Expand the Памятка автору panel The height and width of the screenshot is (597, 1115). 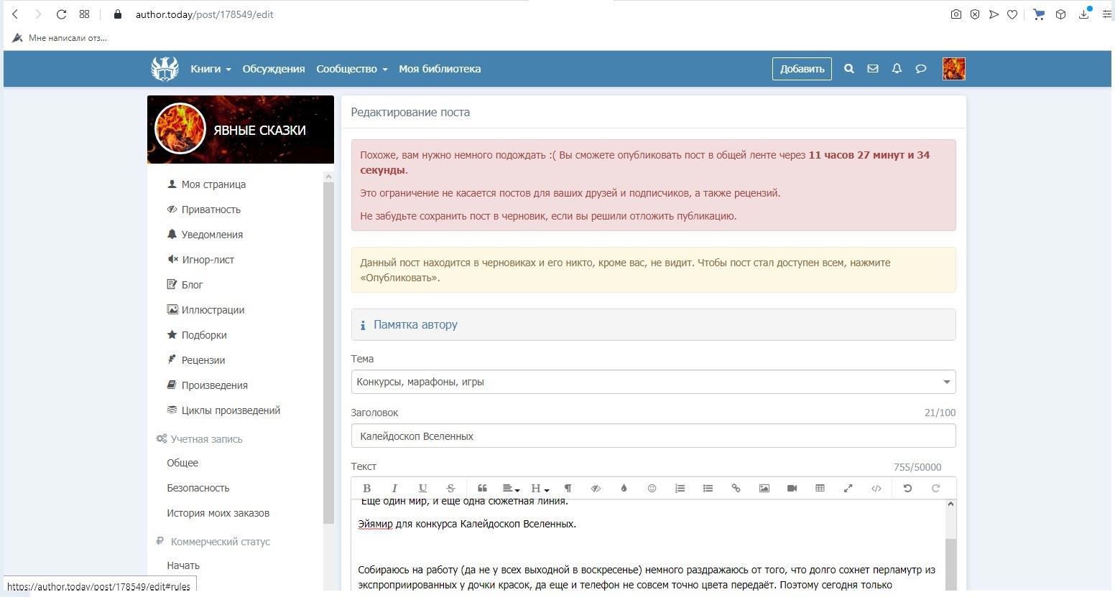pyautogui.click(x=415, y=324)
